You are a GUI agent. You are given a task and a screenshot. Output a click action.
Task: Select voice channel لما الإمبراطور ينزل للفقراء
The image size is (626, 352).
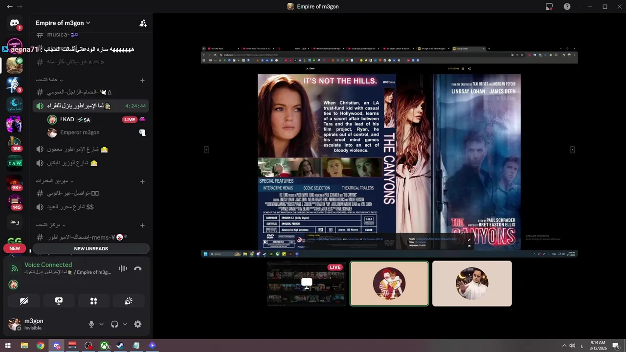tap(91, 106)
